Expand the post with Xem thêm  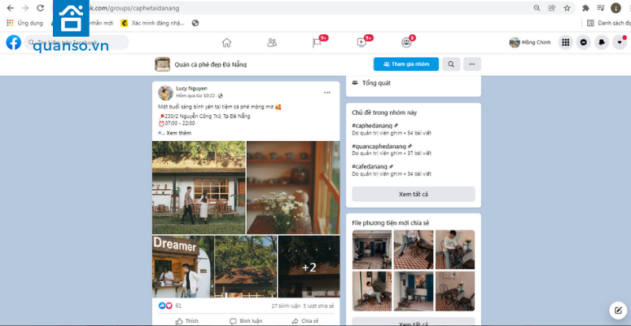[178, 133]
